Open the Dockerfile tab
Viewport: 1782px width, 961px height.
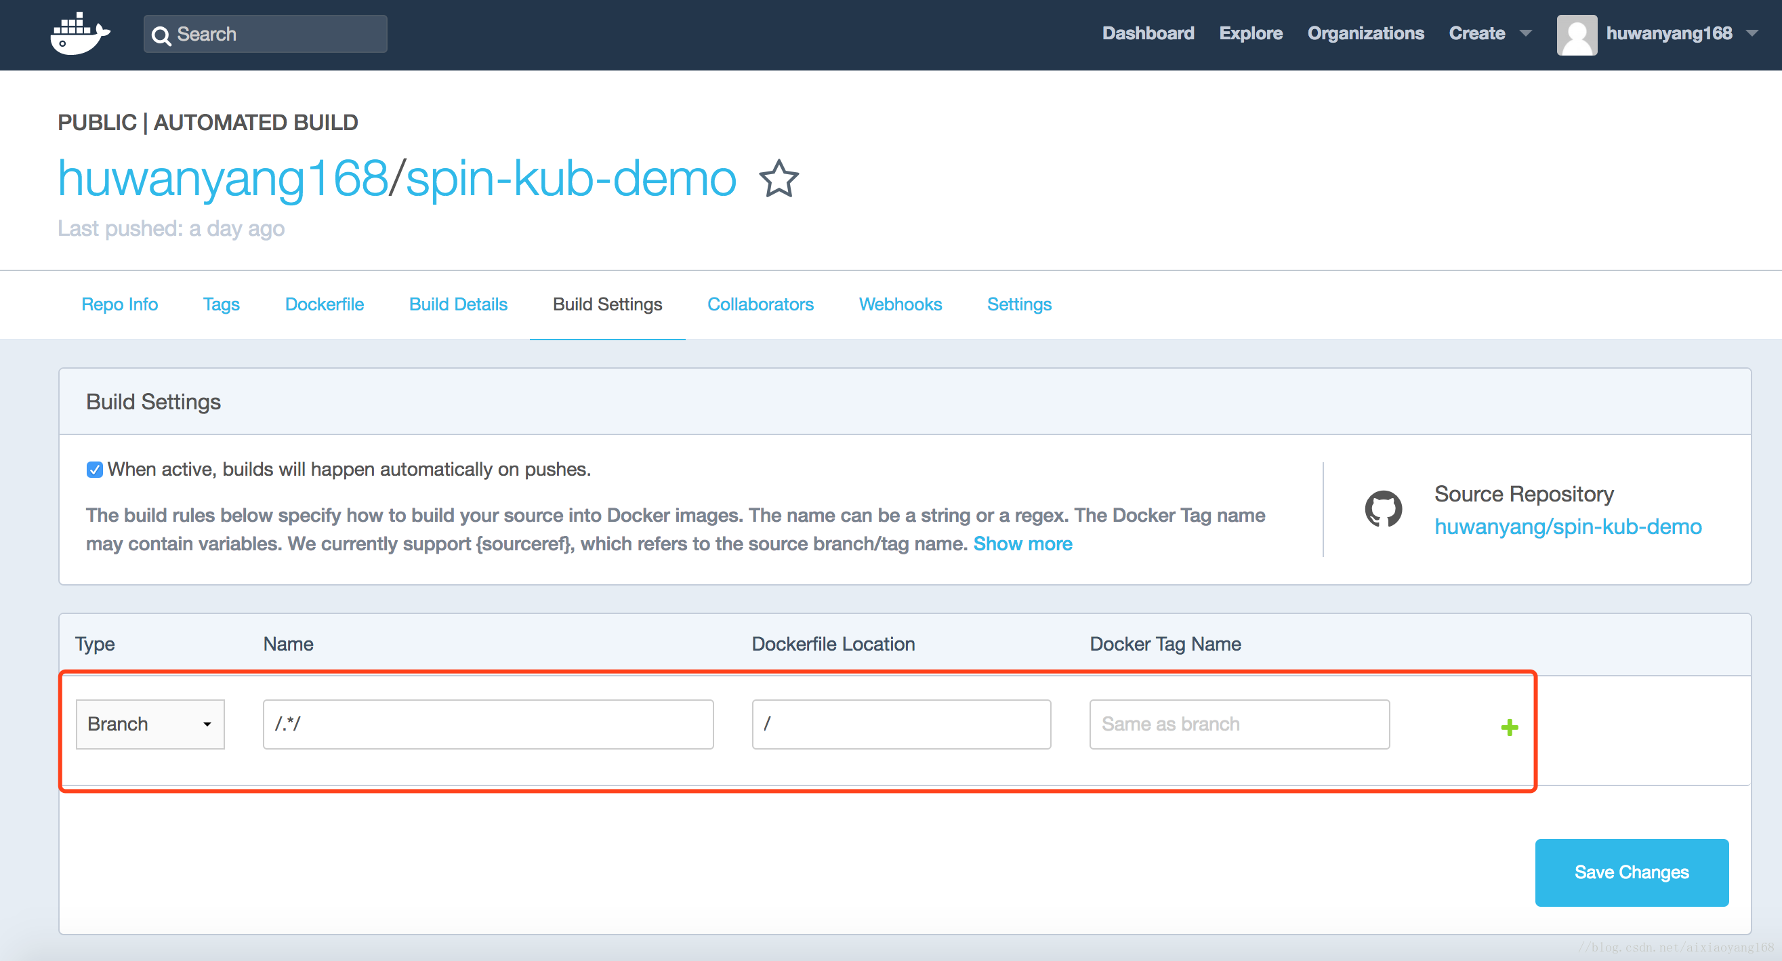(x=325, y=304)
